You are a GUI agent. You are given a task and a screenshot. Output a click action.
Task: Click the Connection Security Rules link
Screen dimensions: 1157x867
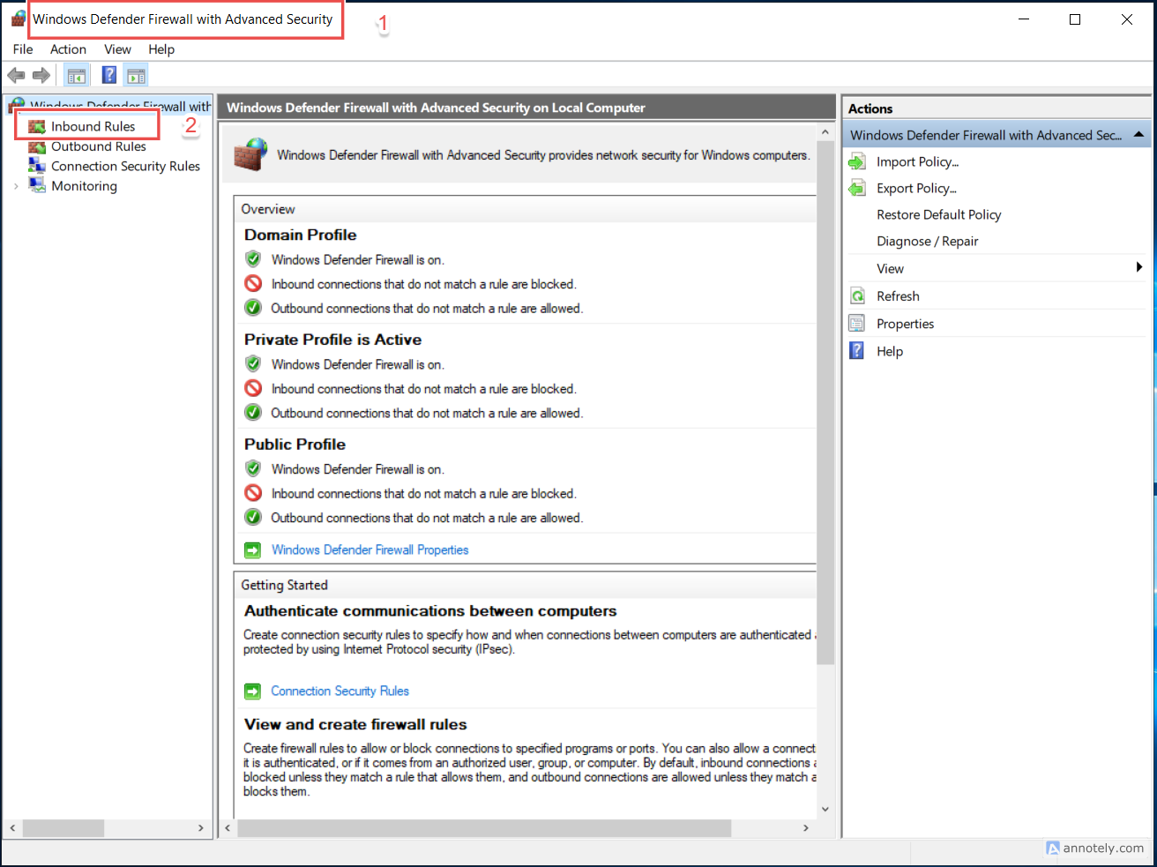point(340,691)
